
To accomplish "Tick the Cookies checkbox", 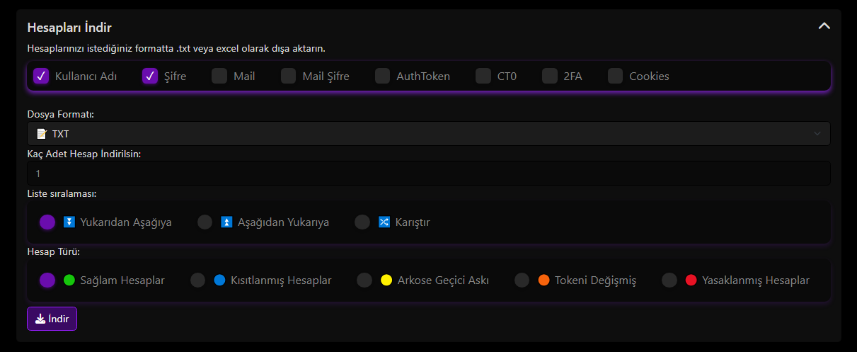I will [615, 76].
